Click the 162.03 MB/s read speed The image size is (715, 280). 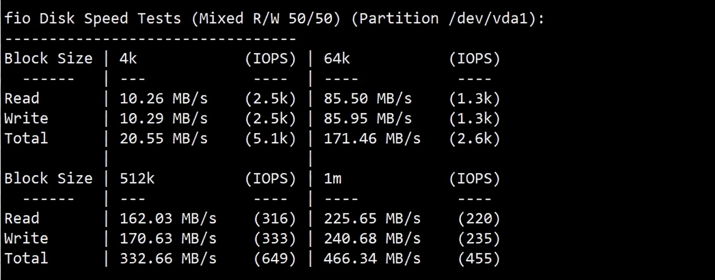pyautogui.click(x=168, y=218)
